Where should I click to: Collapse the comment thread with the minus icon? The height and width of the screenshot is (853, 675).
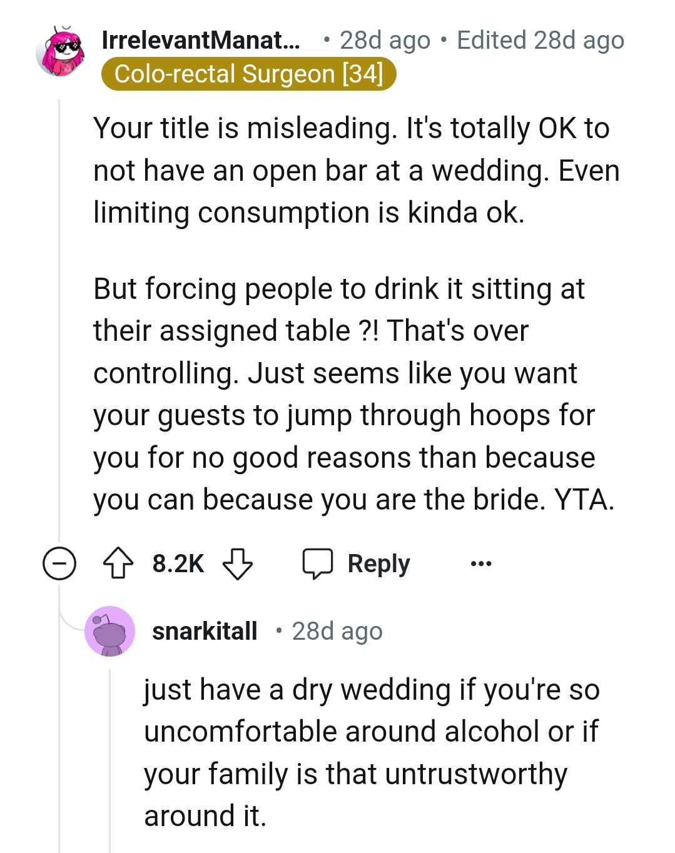point(59,563)
